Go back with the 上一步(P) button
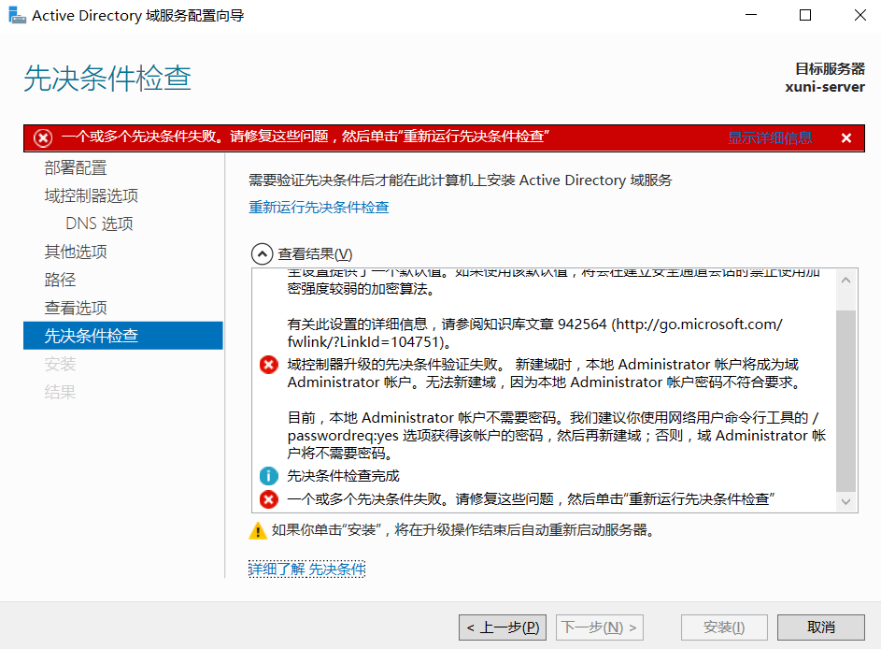This screenshot has width=881, height=649. click(x=503, y=627)
